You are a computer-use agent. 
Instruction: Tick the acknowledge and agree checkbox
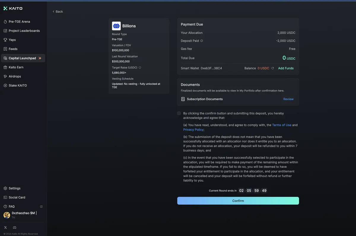(179, 113)
